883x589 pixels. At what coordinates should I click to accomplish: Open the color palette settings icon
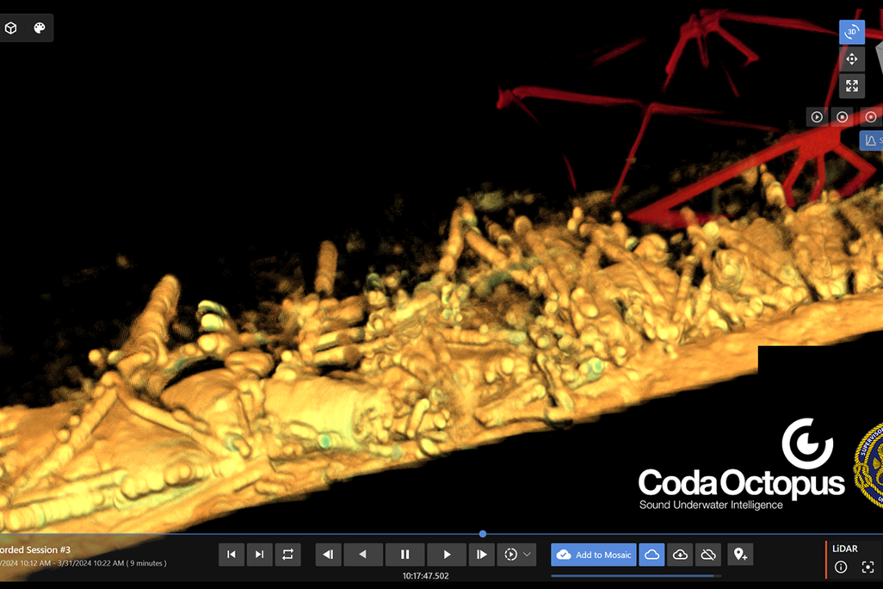pos(39,28)
